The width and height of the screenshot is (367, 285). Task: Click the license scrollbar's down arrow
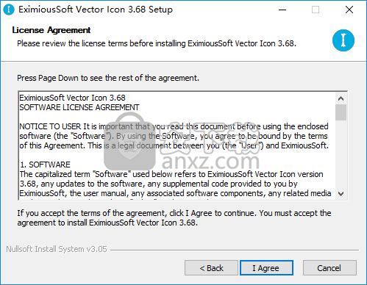(x=341, y=194)
